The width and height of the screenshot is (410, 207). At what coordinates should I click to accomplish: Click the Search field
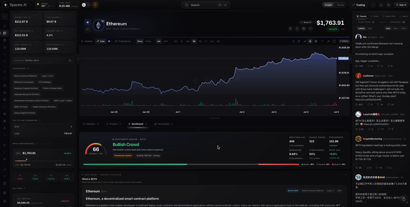pos(206,5)
